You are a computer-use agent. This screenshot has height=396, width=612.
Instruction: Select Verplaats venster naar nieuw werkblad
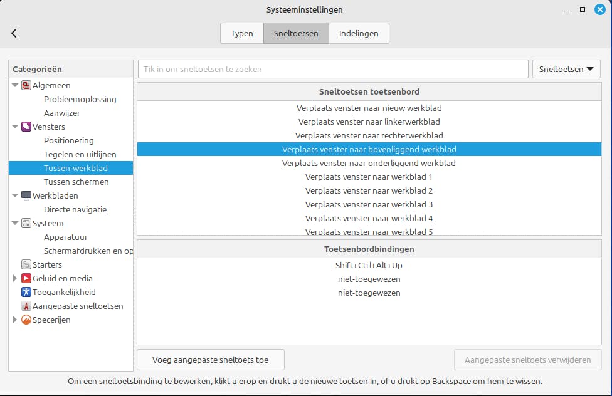[369, 108]
